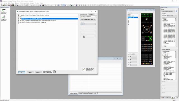Screen dimensions: 179x101
Task: Click the Extra Key Label D field
Action: tap(133, 65)
